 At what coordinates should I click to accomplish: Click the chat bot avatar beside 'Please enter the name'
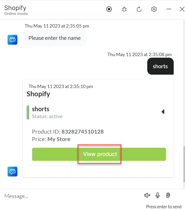tap(12, 40)
